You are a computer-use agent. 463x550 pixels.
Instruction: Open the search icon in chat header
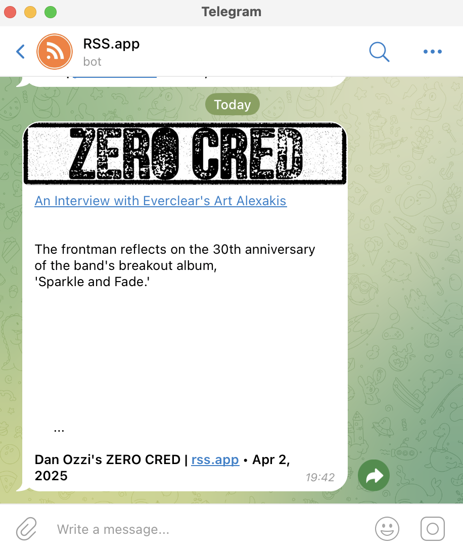(x=379, y=51)
